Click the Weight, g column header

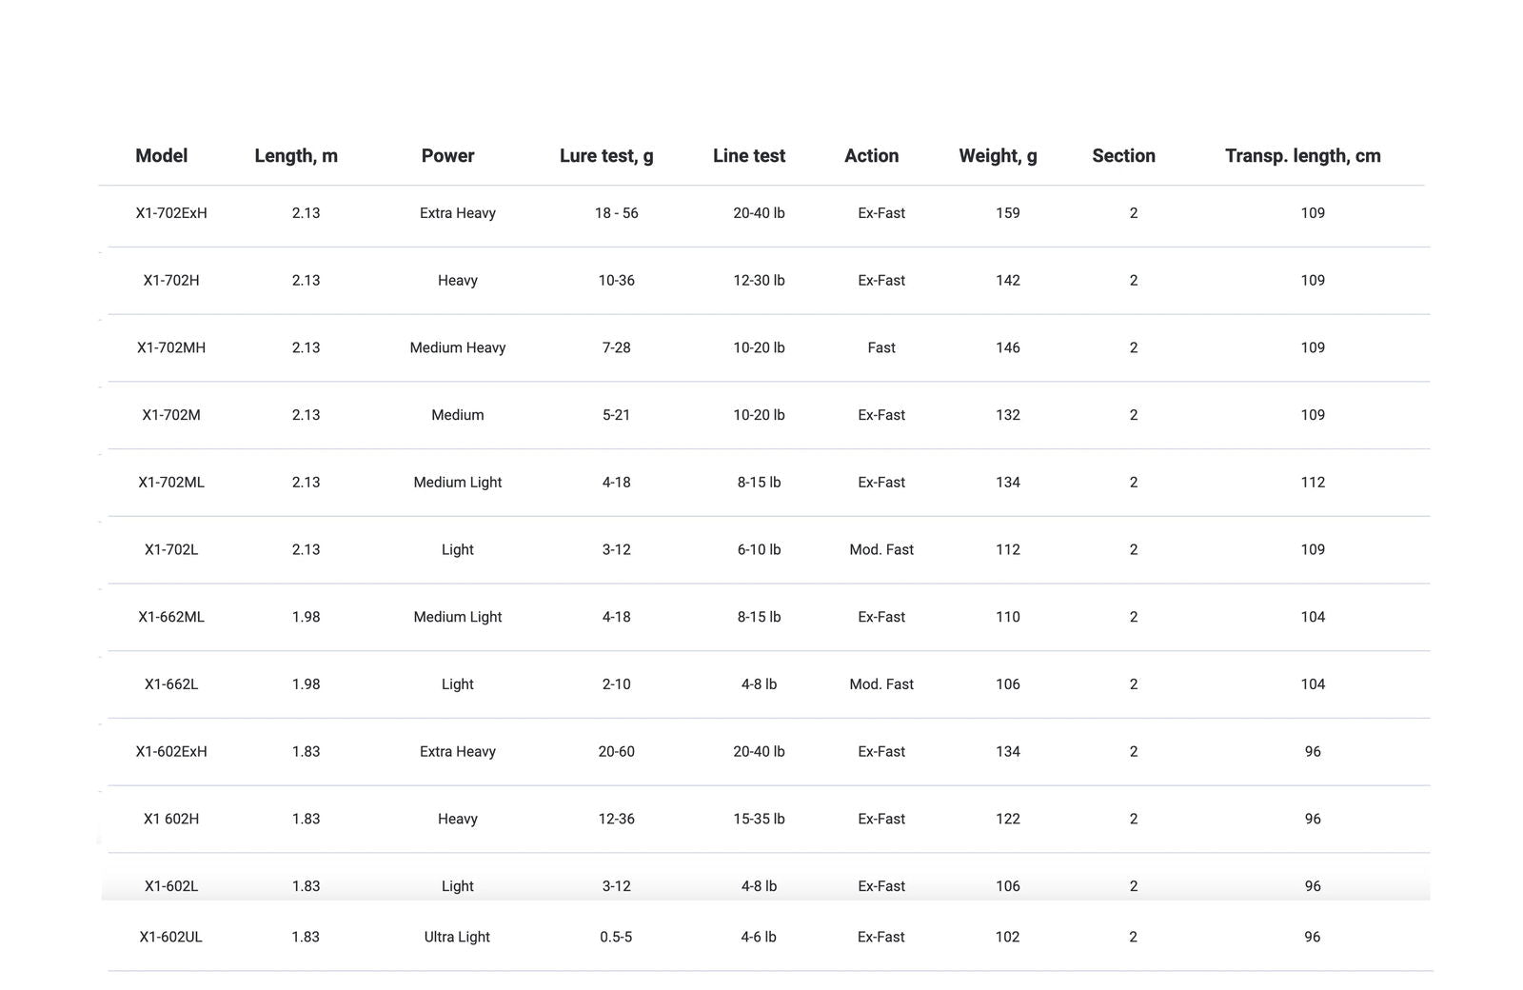tap(998, 156)
